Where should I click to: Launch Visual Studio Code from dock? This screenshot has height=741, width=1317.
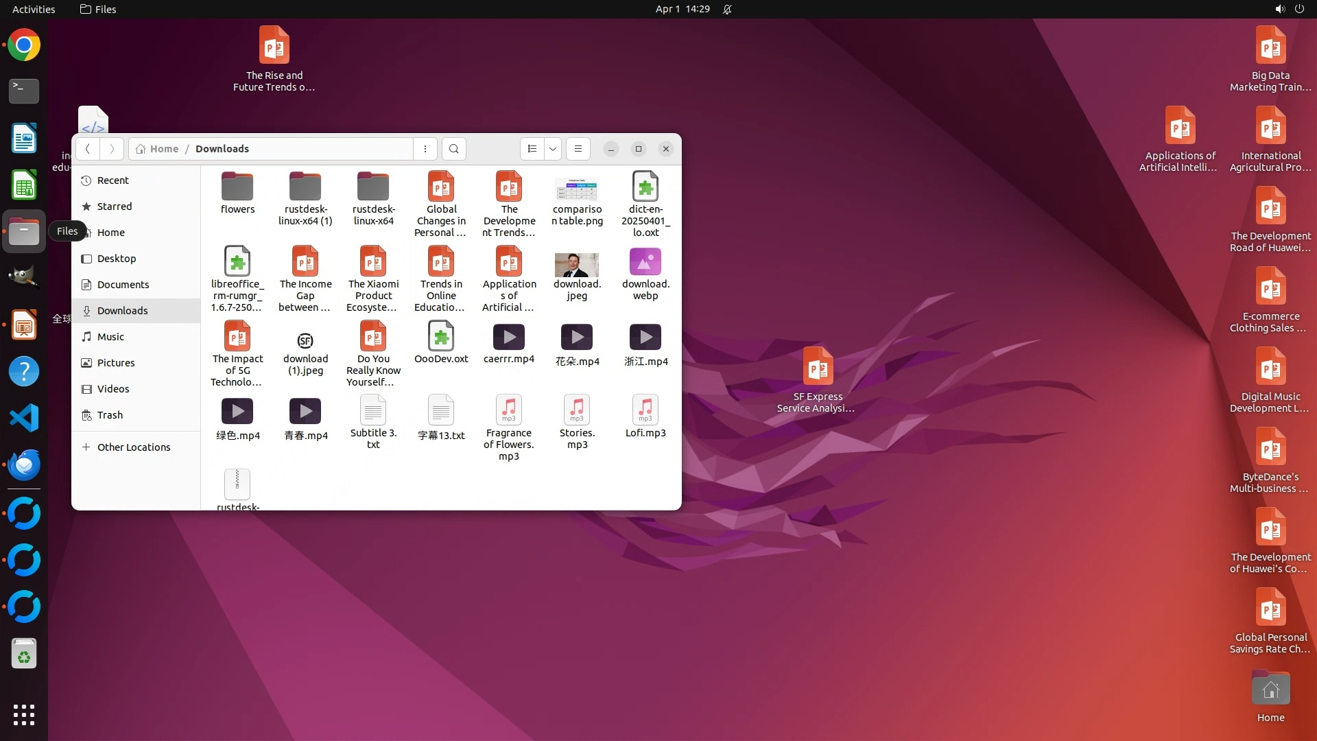coord(24,418)
